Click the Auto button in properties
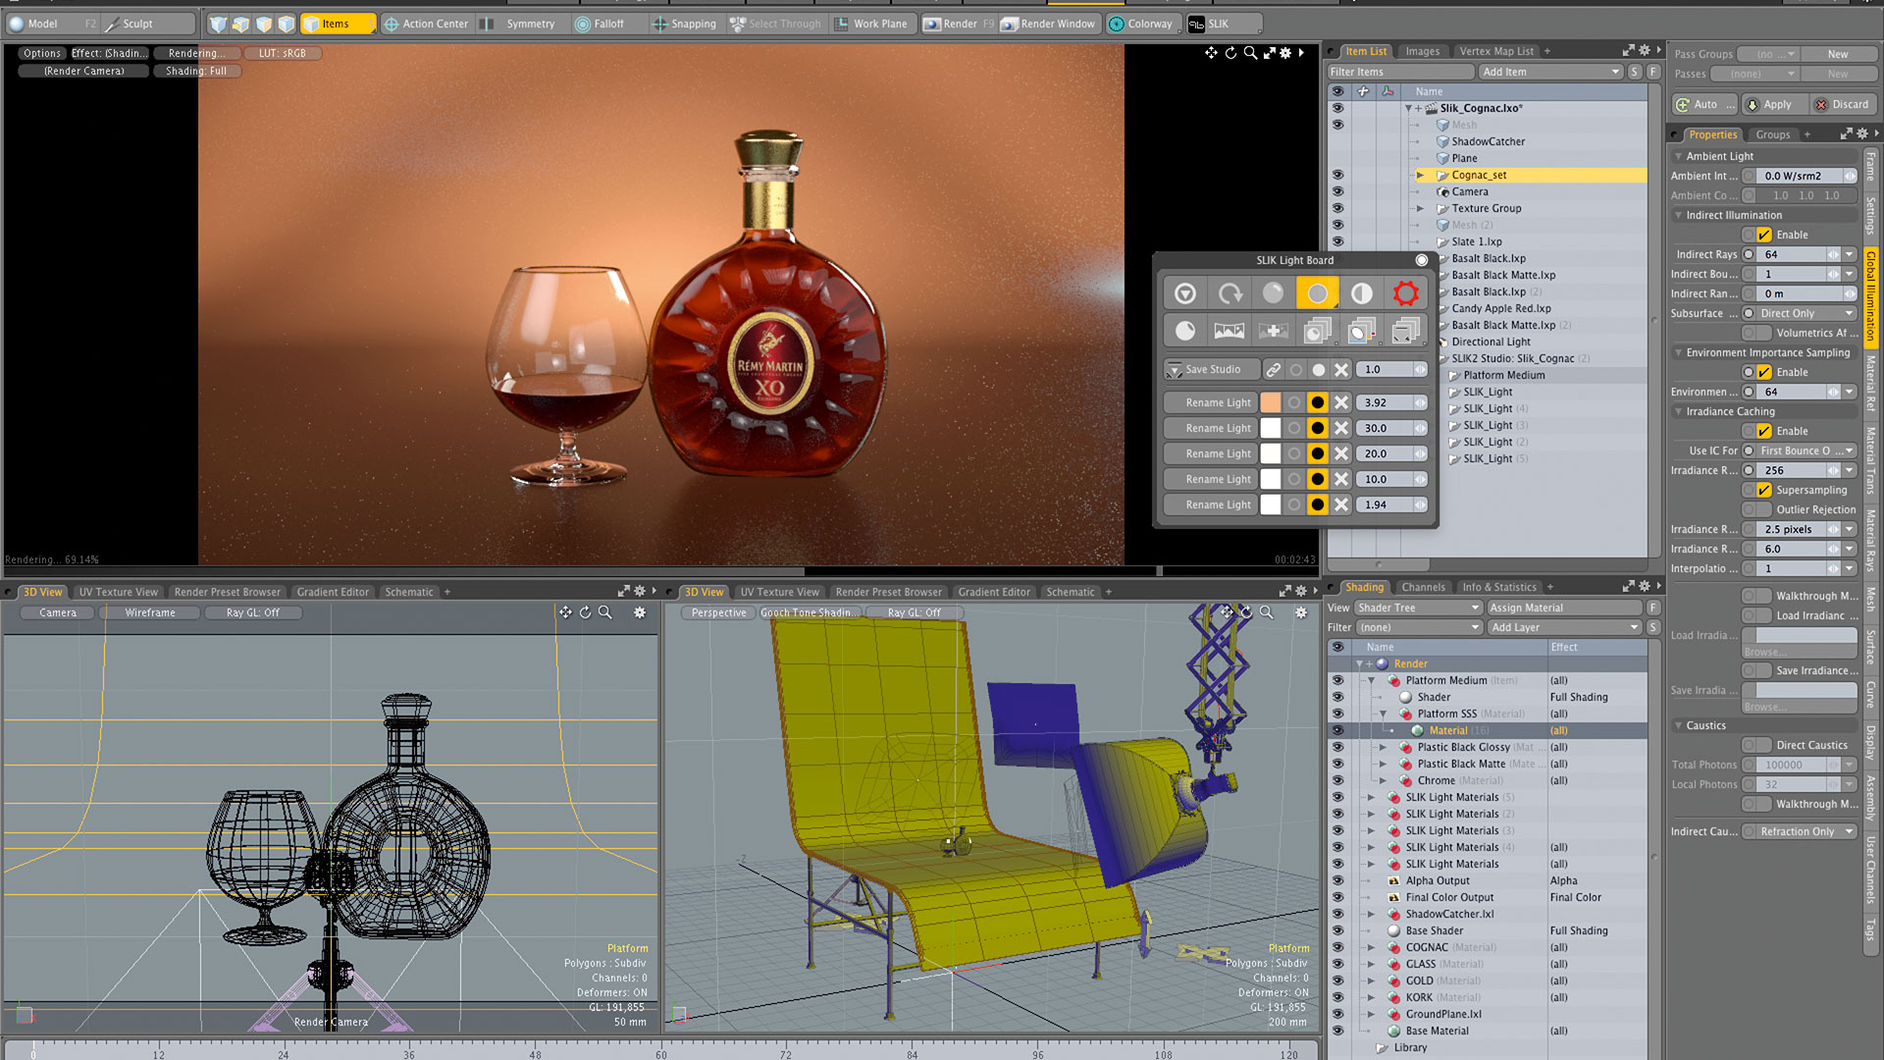The image size is (1884, 1060). tap(1705, 104)
